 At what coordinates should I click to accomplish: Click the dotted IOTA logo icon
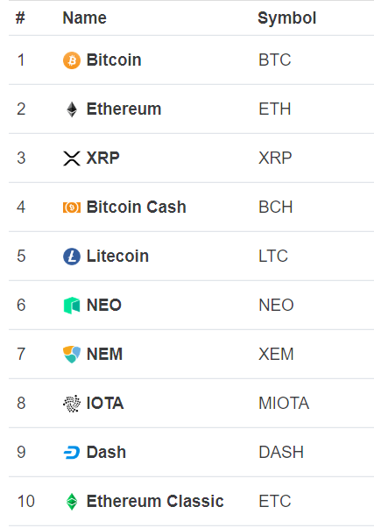[x=72, y=404]
